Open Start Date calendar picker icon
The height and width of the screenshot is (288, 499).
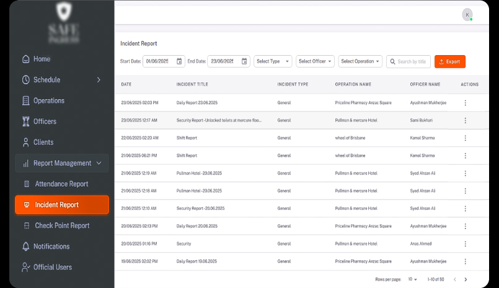point(180,61)
